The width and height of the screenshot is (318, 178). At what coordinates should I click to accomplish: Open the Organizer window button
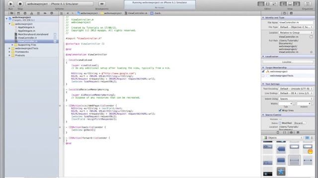[x=308, y=4]
